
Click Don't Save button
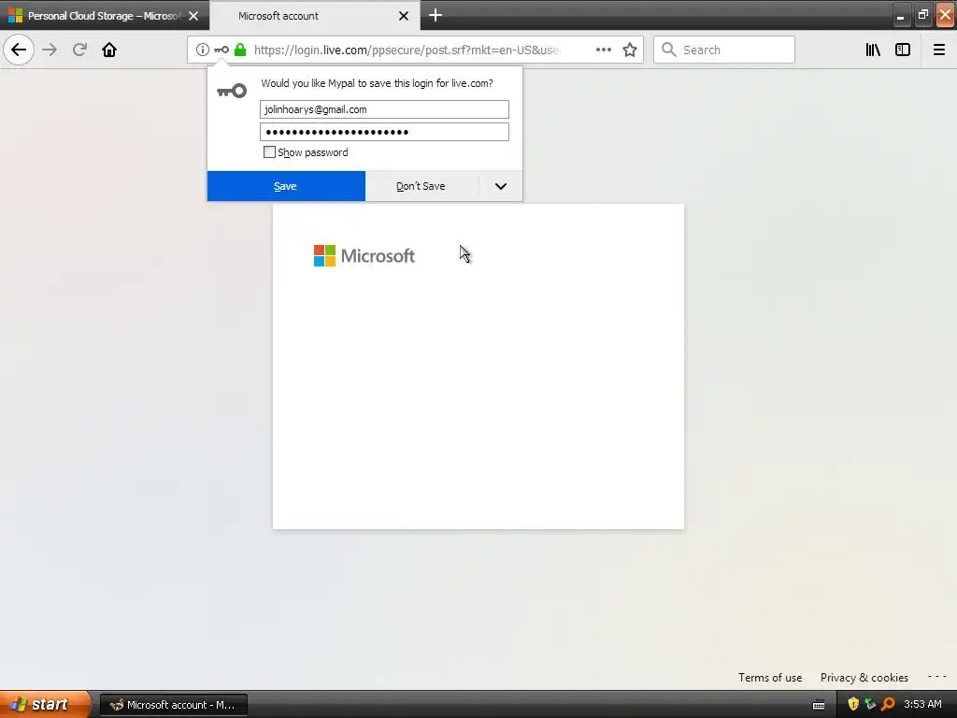point(421,186)
